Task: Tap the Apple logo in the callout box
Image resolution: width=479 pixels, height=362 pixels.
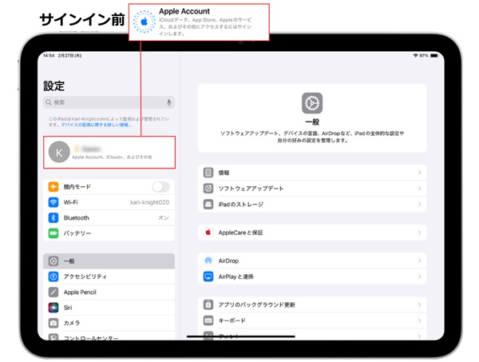Action: (x=144, y=22)
